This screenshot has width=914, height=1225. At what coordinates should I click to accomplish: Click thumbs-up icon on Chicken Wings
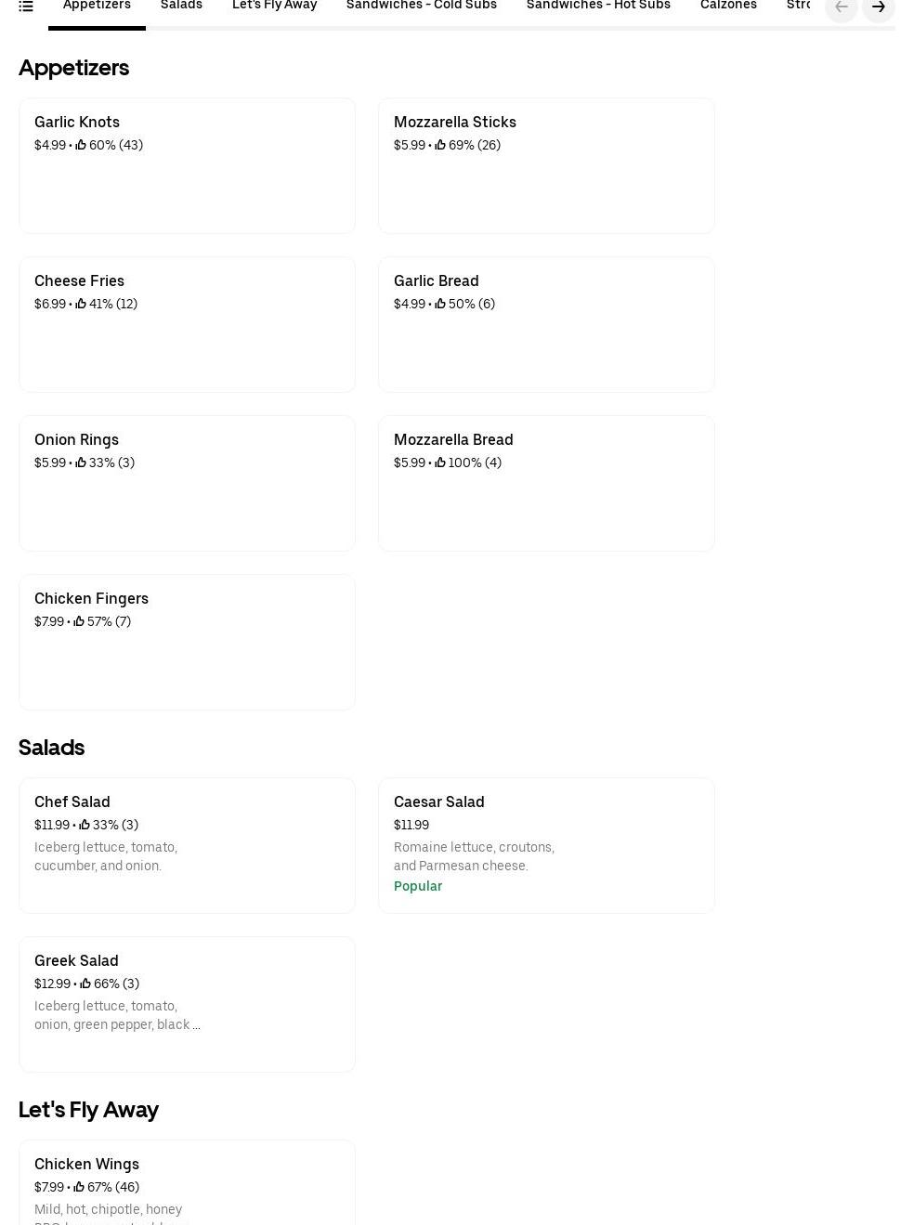click(79, 1187)
